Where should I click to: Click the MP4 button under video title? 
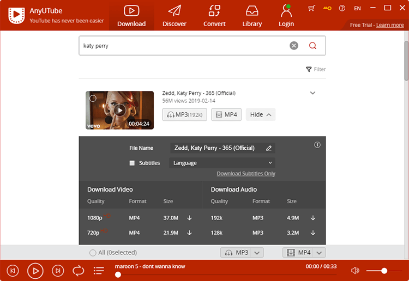[x=226, y=114]
